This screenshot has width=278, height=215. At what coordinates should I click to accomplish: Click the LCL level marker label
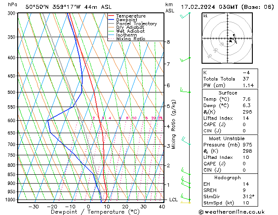coord(173,200)
